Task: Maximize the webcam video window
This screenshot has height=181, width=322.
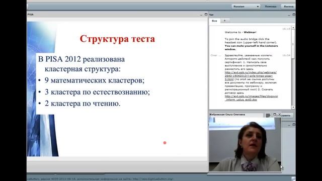Action: click(x=275, y=115)
